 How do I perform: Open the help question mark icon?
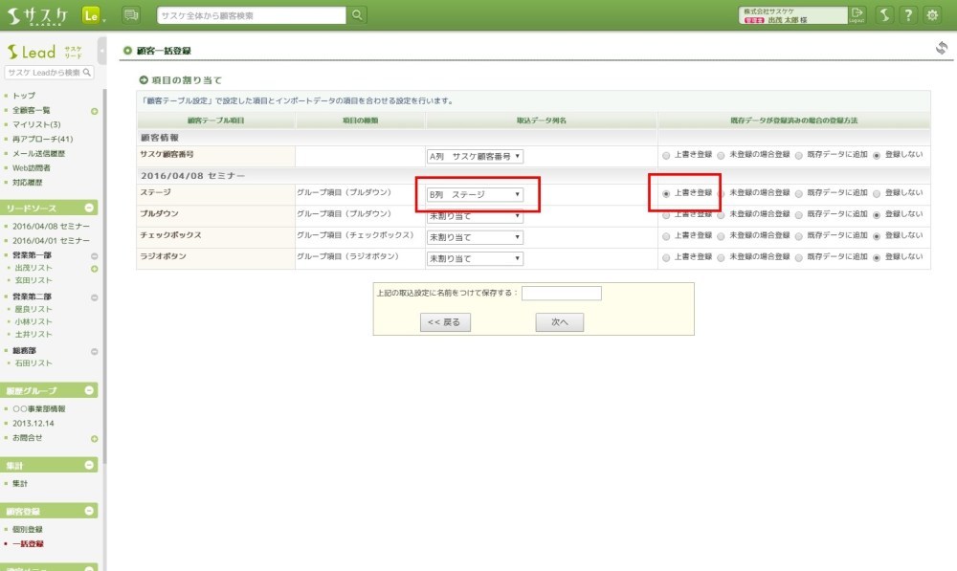coord(907,14)
